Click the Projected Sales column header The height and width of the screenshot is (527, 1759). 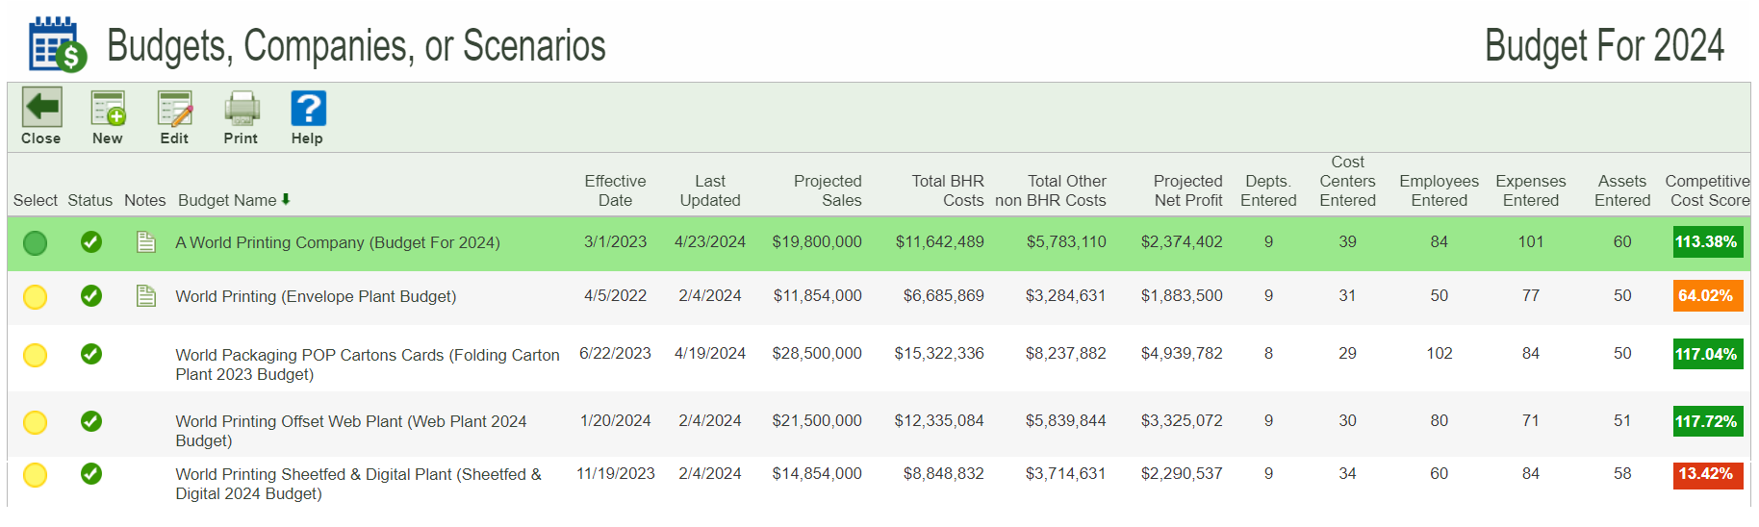[x=828, y=190]
